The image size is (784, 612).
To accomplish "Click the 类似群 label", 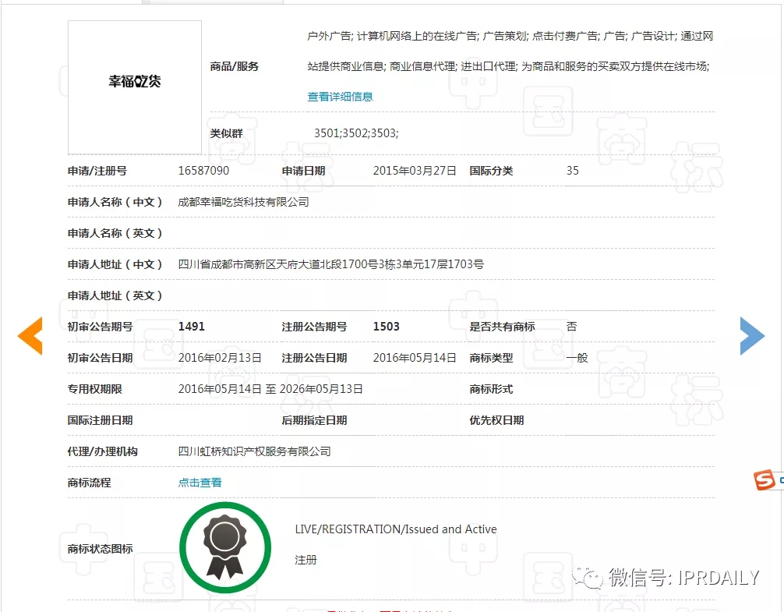I will click(x=226, y=133).
